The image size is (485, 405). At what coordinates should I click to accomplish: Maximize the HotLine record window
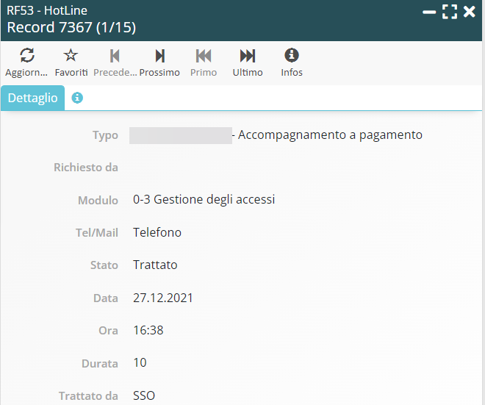pos(450,12)
